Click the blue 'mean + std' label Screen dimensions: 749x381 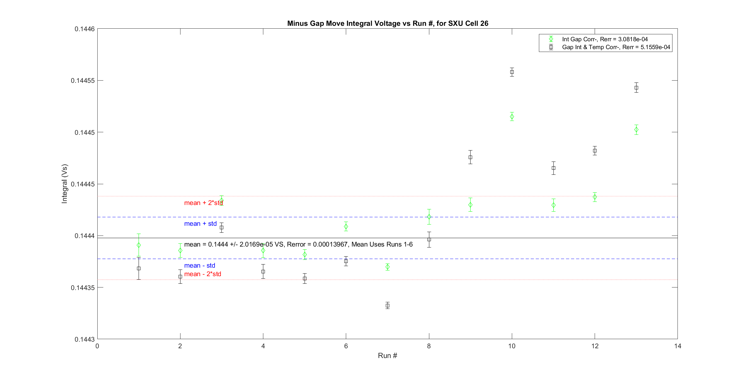[200, 224]
